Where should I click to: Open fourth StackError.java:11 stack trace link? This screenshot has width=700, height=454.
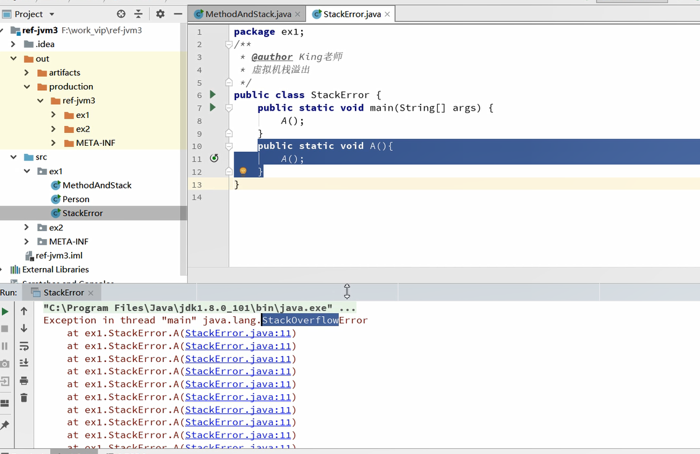[238, 371]
